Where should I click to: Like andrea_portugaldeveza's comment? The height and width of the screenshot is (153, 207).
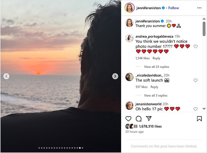click(196, 47)
